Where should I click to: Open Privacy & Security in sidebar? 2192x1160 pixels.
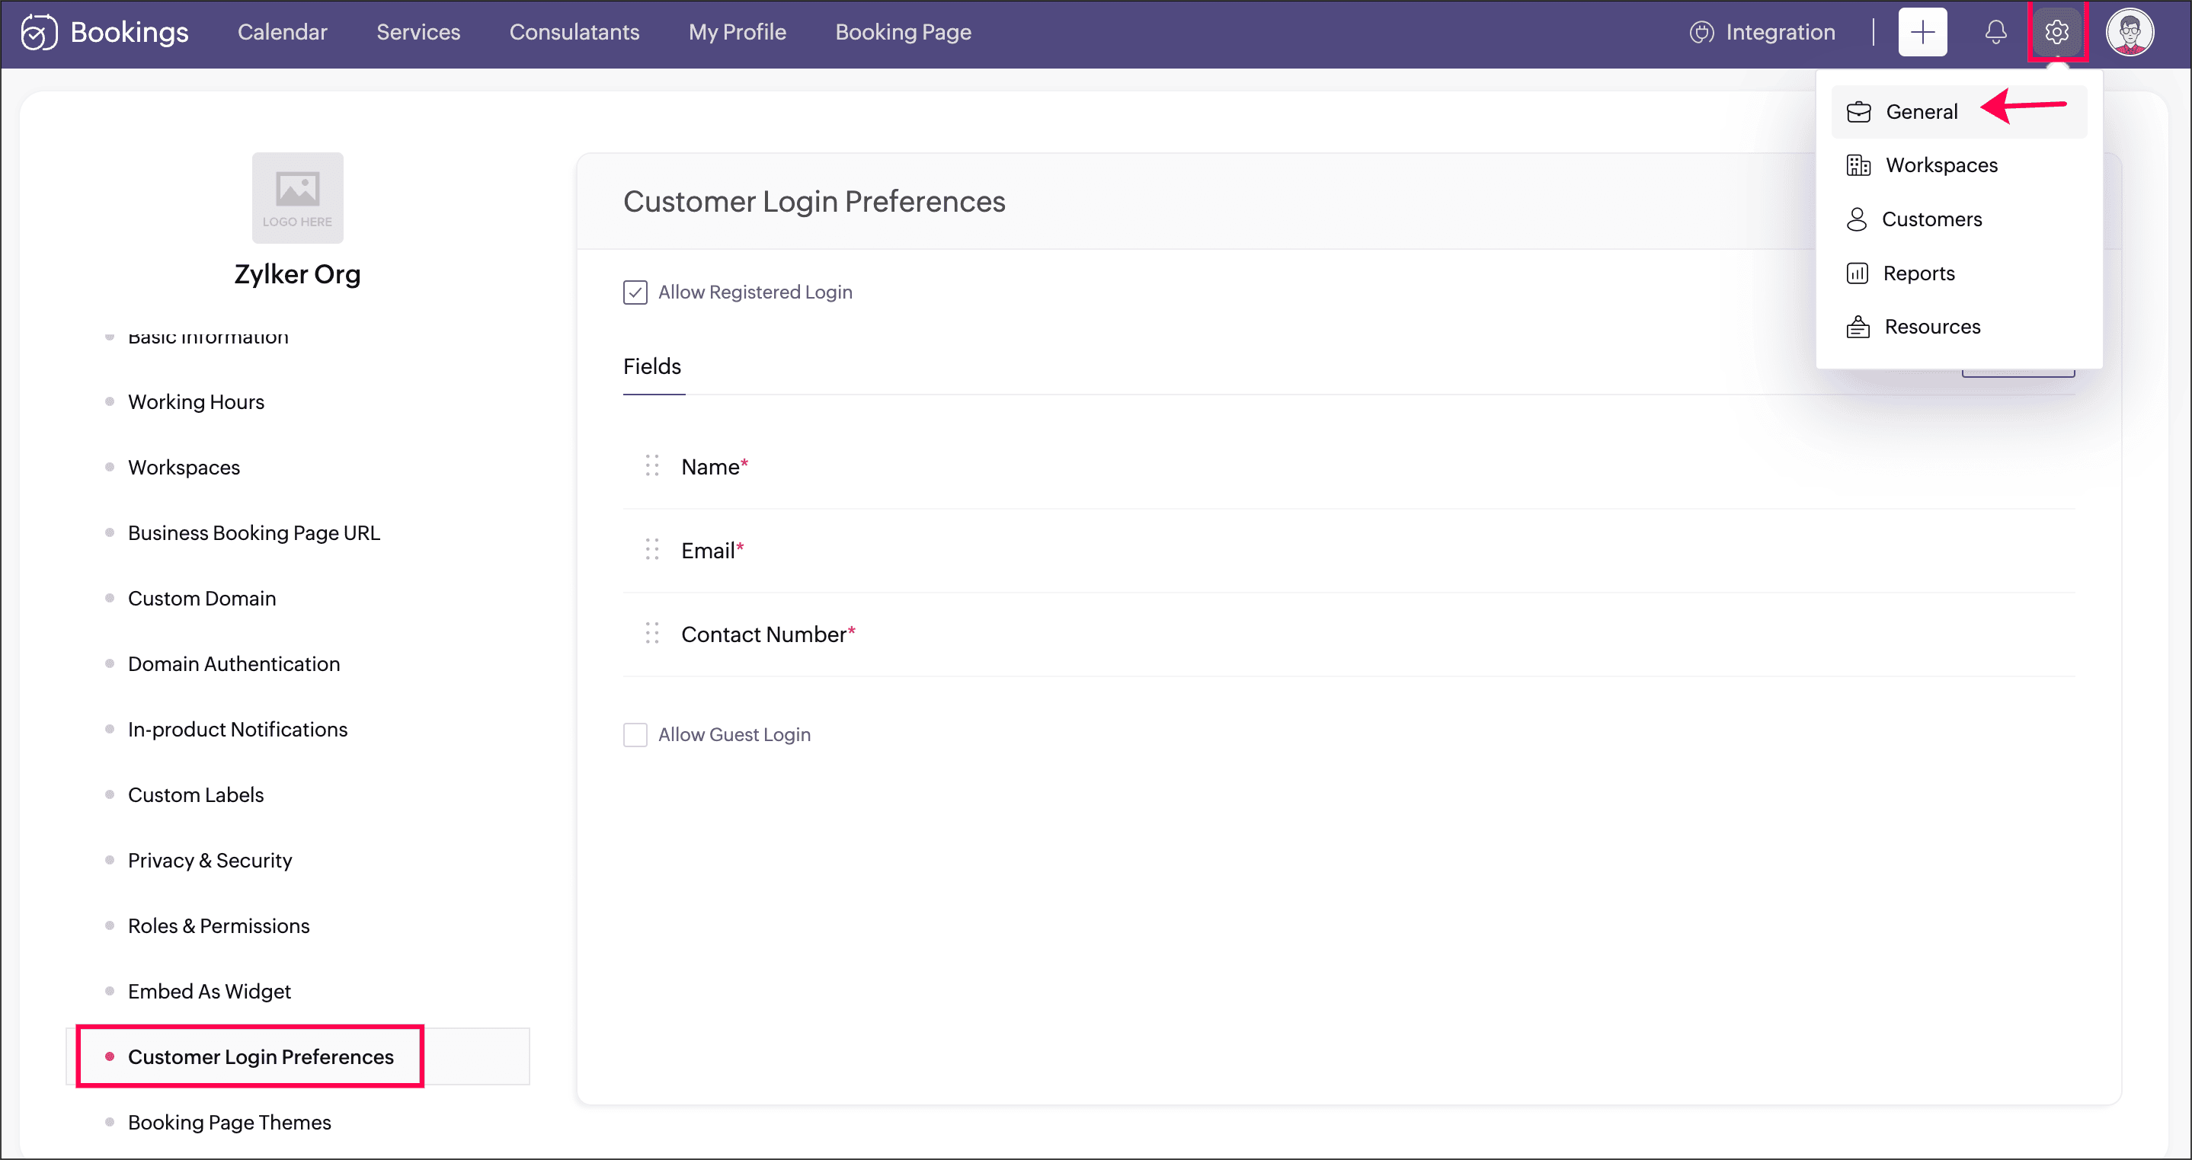210,860
